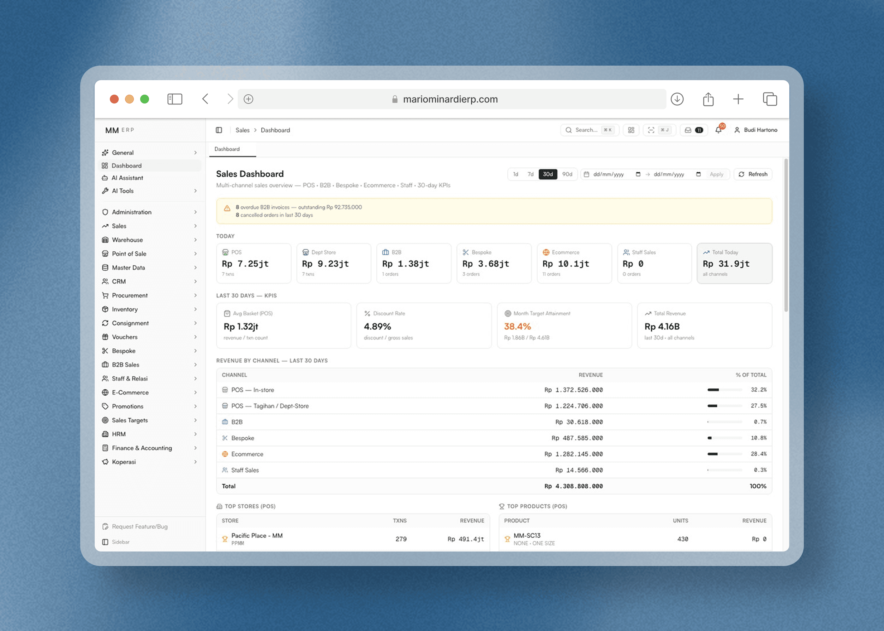This screenshot has height=631, width=884.
Task: Click the Apply date range button
Action: tap(716, 174)
